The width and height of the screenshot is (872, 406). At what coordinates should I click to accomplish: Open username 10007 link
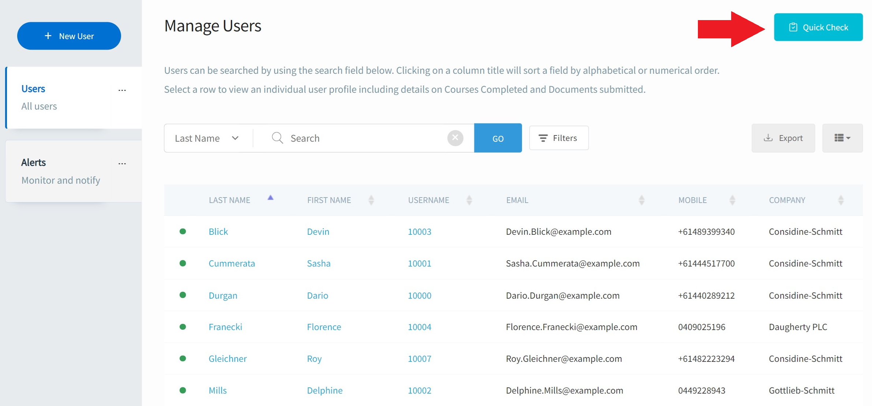pos(420,359)
